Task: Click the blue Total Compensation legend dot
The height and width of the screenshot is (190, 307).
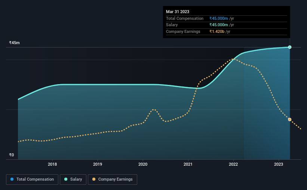Action: pyautogui.click(x=12, y=179)
